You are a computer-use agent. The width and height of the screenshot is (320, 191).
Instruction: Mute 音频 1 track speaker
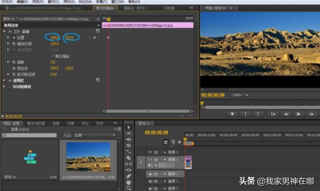tap(150, 174)
